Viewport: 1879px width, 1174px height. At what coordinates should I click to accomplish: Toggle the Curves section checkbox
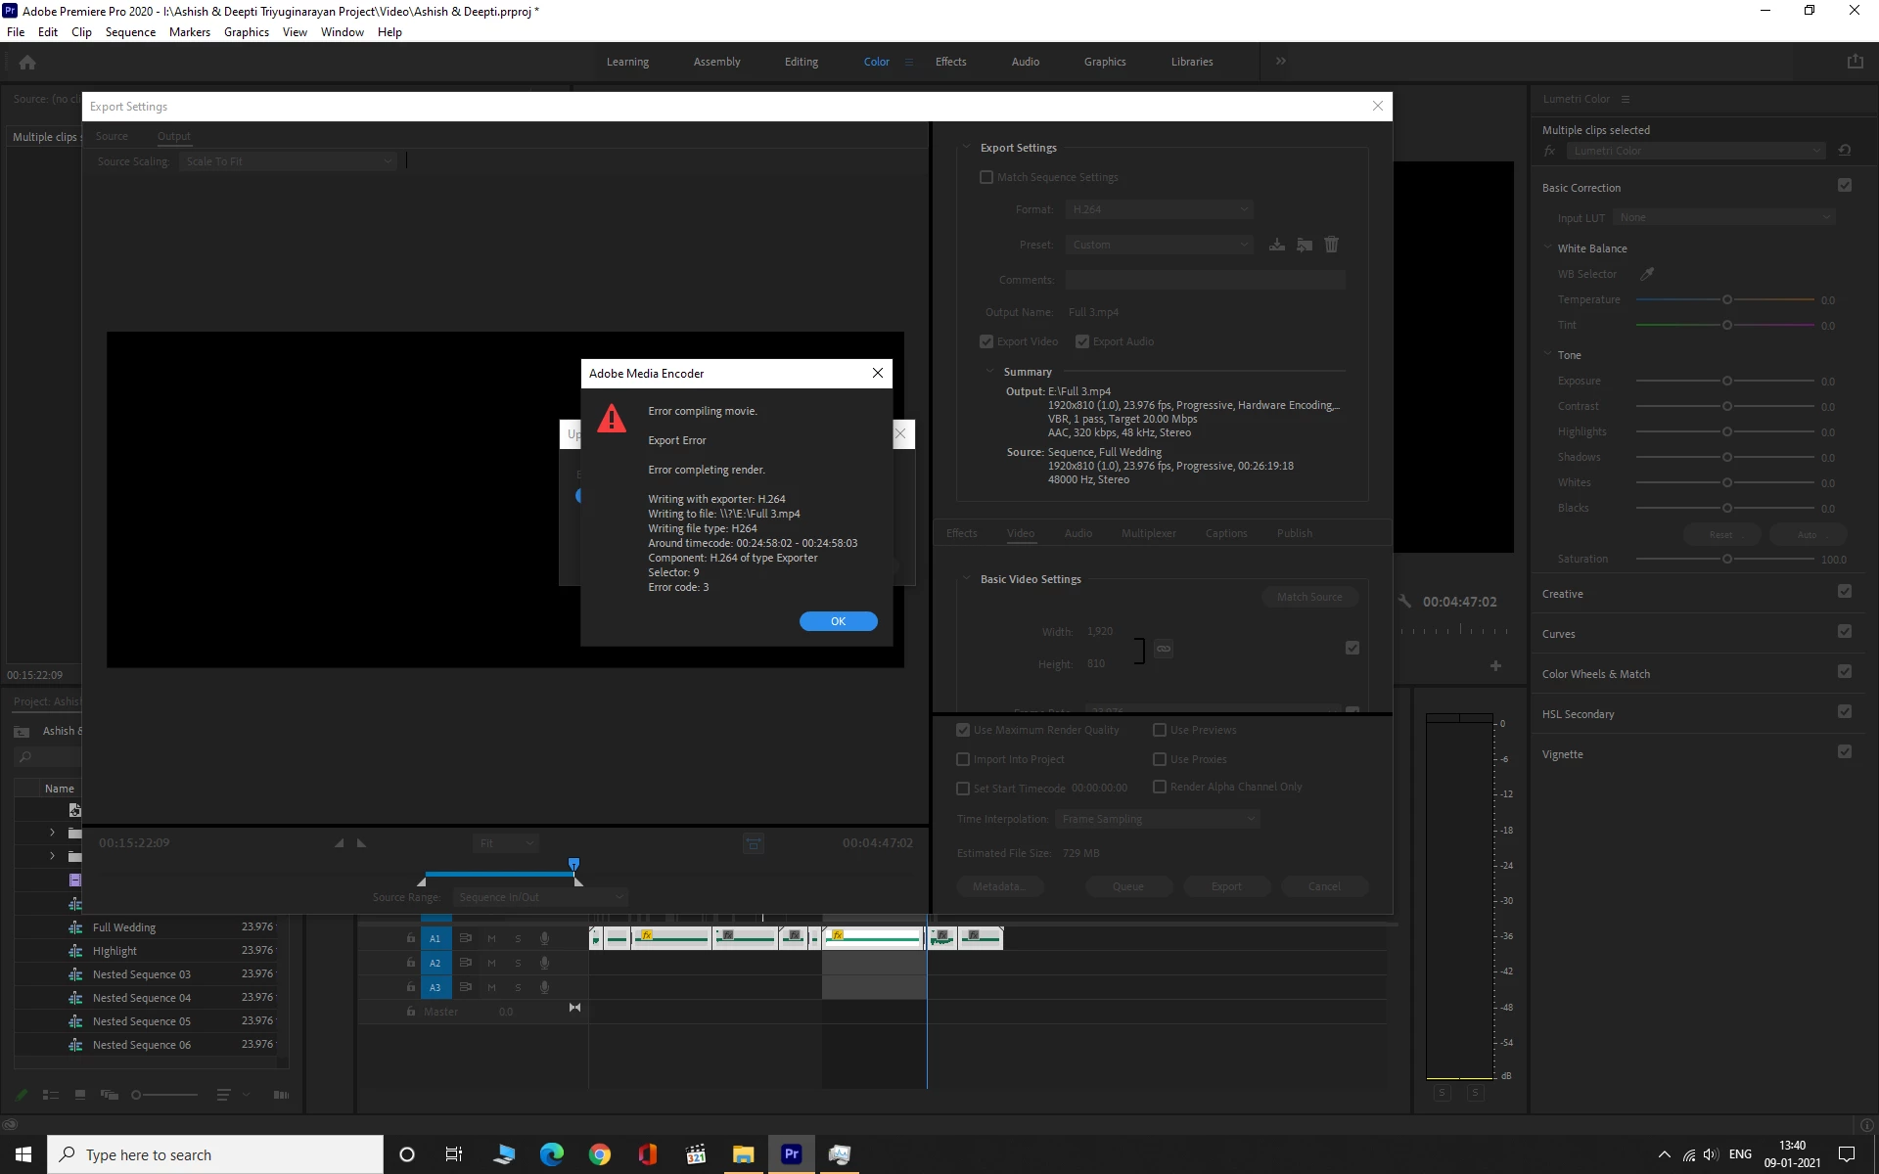(x=1845, y=632)
